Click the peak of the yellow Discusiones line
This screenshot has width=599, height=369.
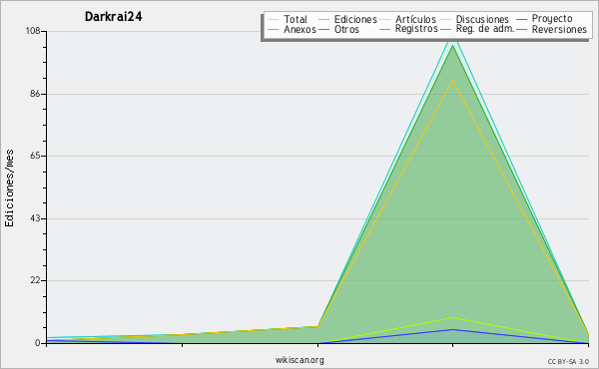[x=453, y=80]
